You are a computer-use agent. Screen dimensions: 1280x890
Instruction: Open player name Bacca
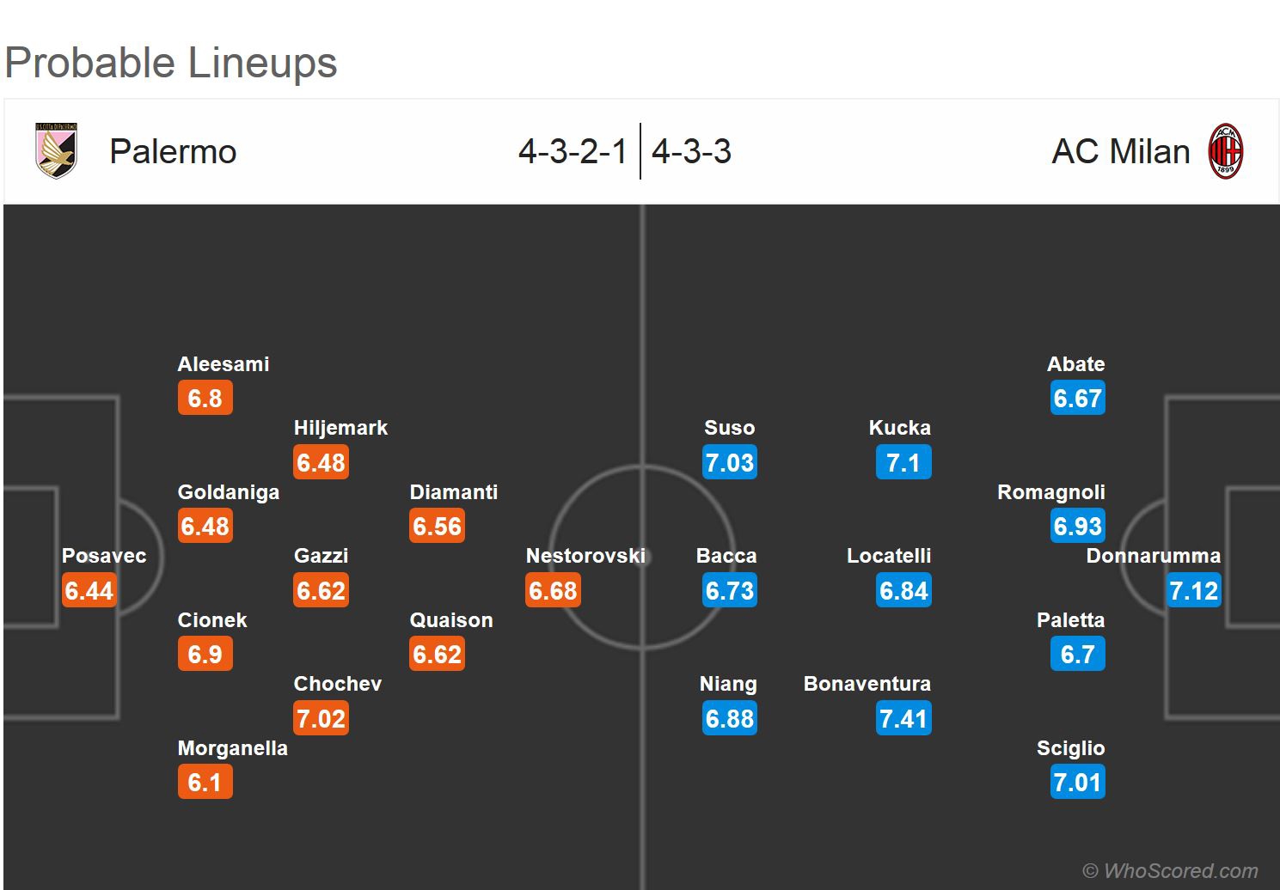click(x=726, y=556)
